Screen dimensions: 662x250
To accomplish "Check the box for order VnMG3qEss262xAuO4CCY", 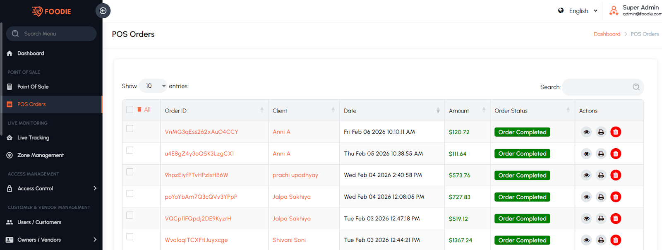I will click(x=130, y=129).
